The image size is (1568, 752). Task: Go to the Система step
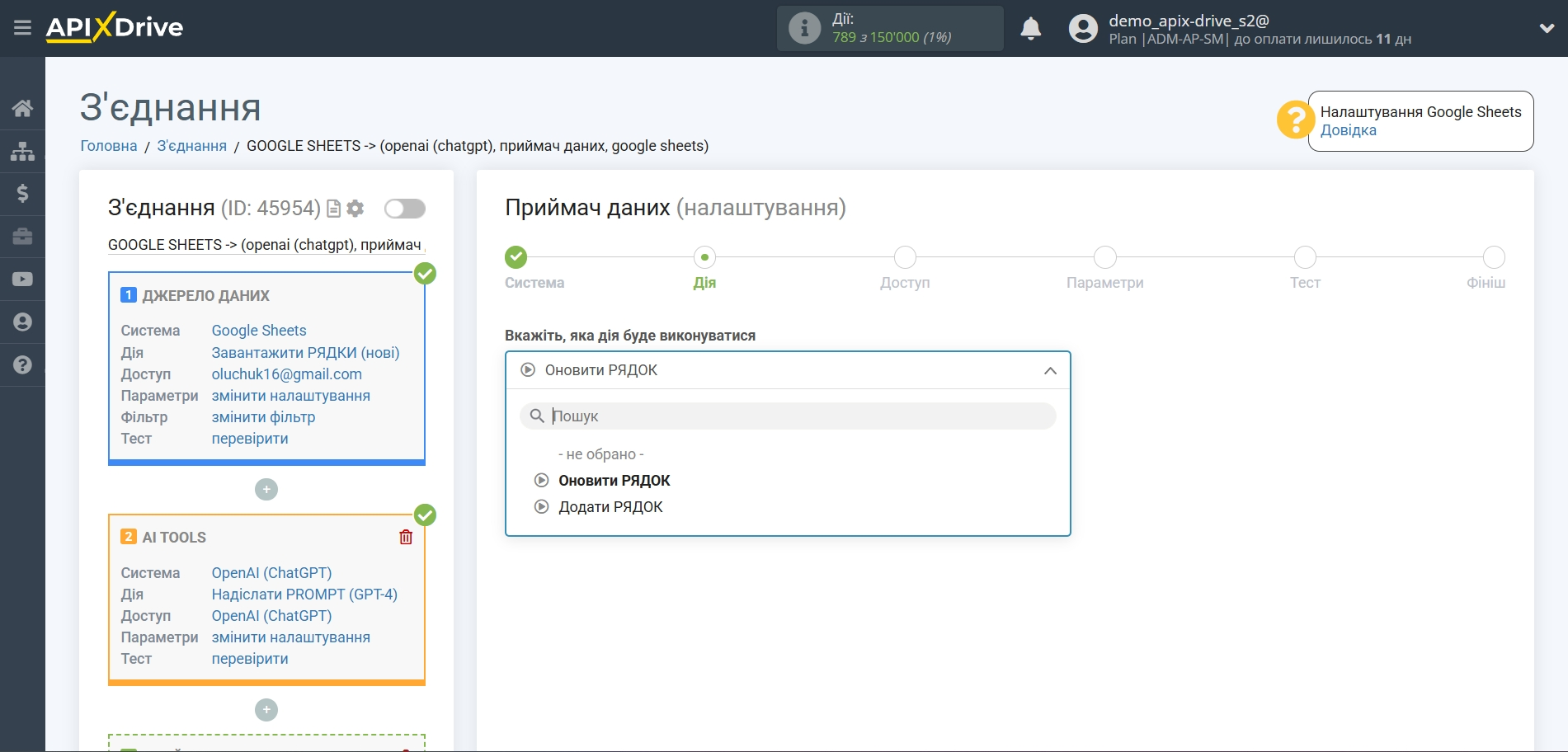tap(516, 257)
